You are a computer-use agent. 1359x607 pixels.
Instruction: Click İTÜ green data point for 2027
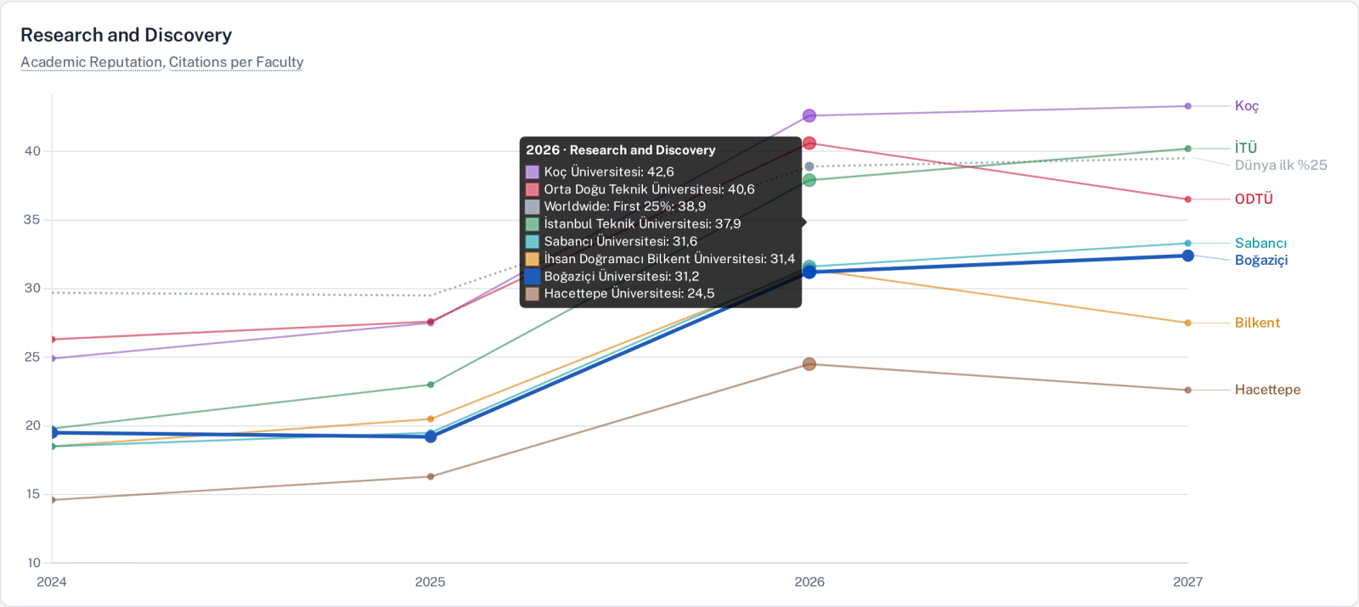coord(1187,149)
